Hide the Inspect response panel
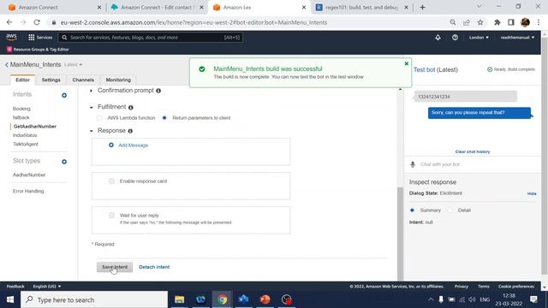Image resolution: width=548 pixels, height=308 pixels. (532, 193)
